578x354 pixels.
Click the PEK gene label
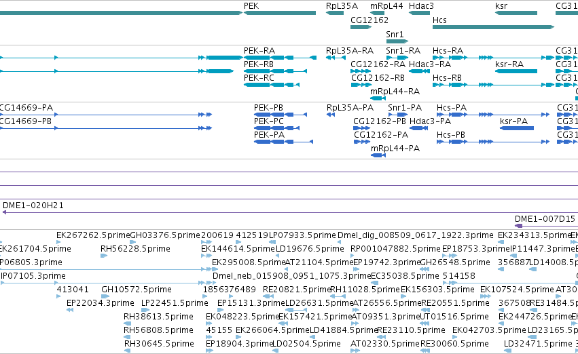tap(251, 6)
